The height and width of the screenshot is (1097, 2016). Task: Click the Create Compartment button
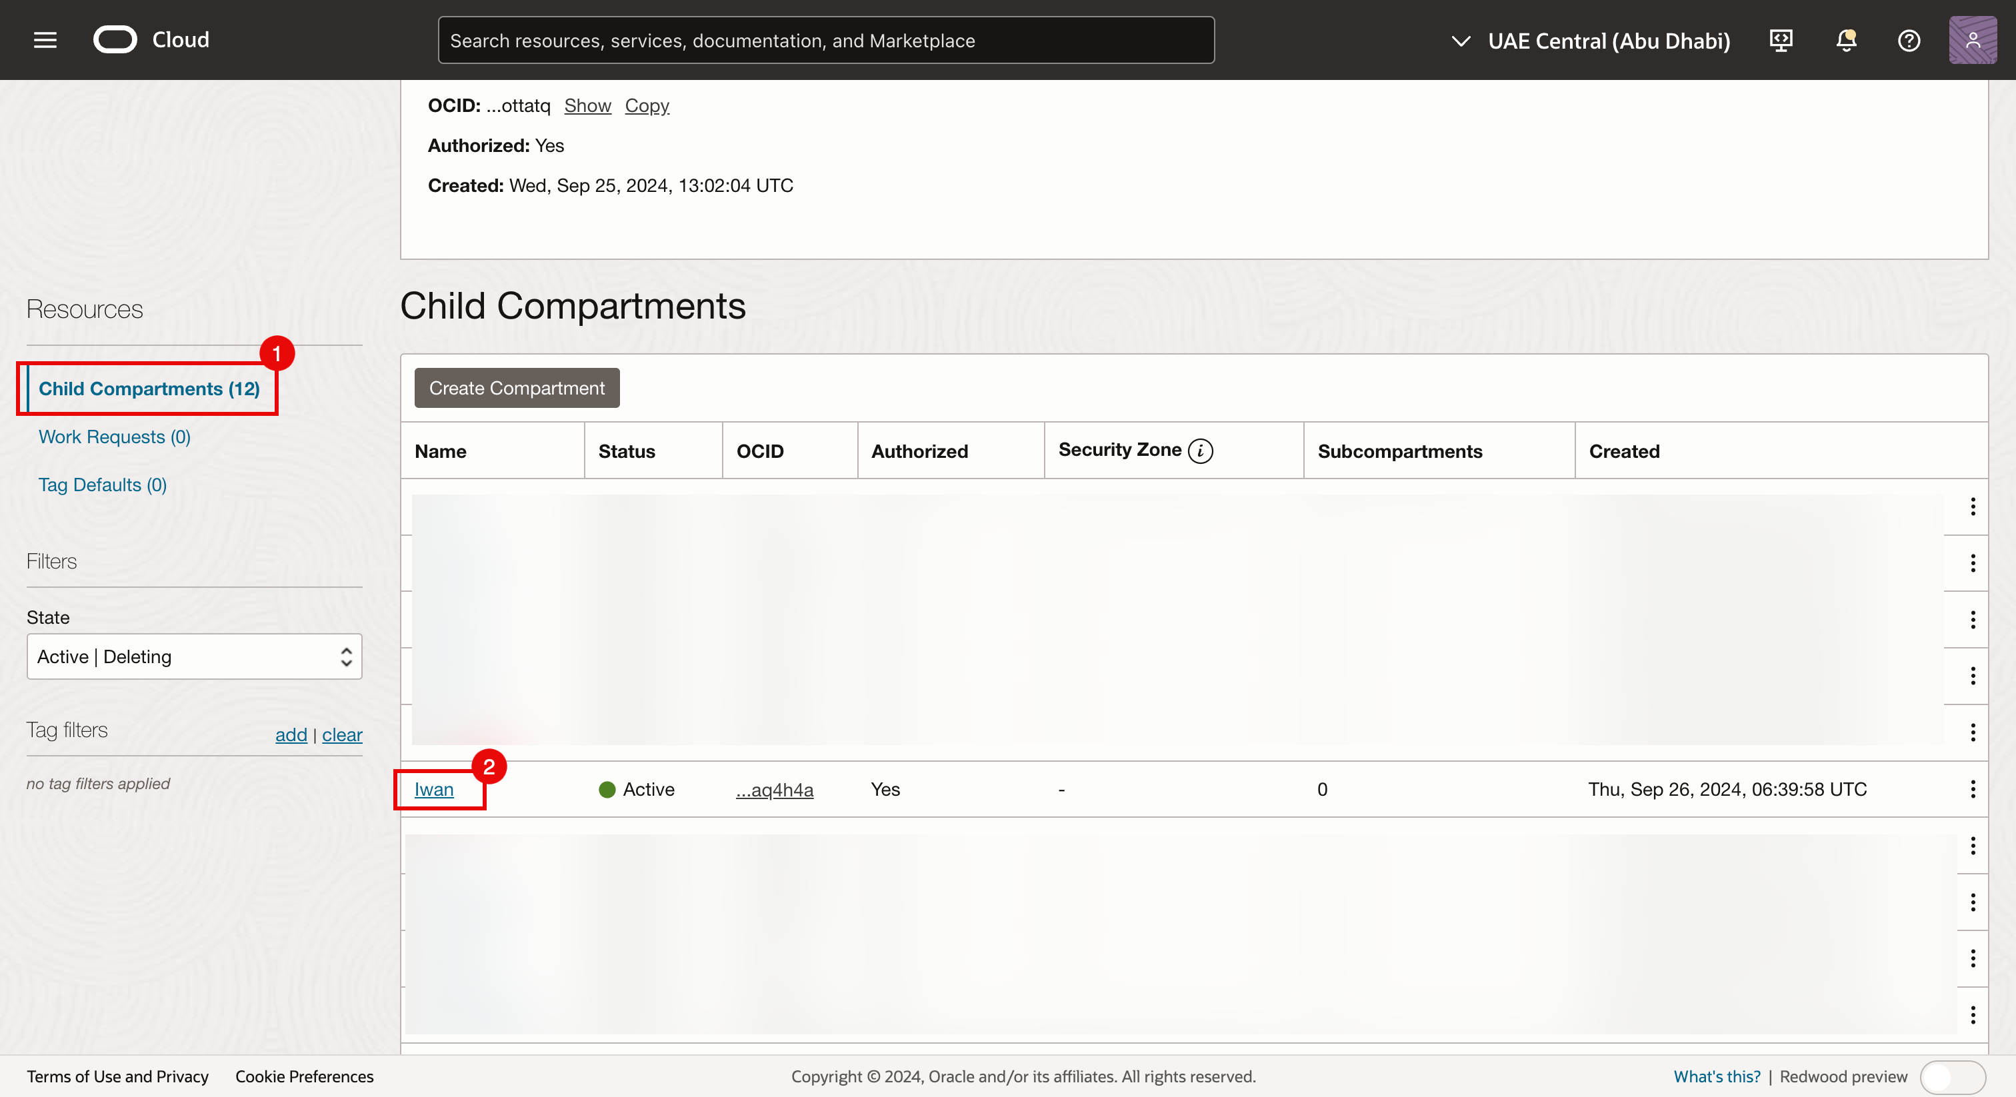pos(517,388)
